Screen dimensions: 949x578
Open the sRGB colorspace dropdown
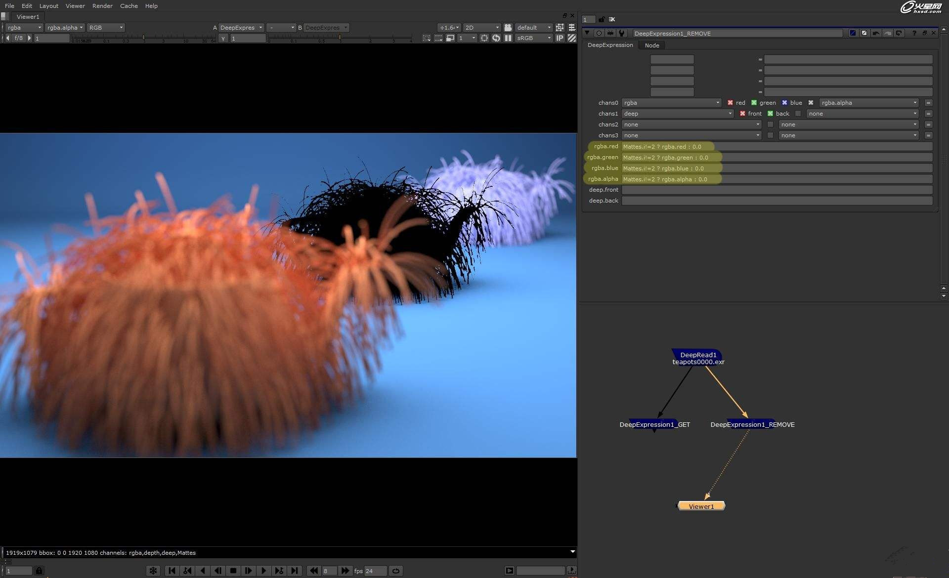point(533,38)
